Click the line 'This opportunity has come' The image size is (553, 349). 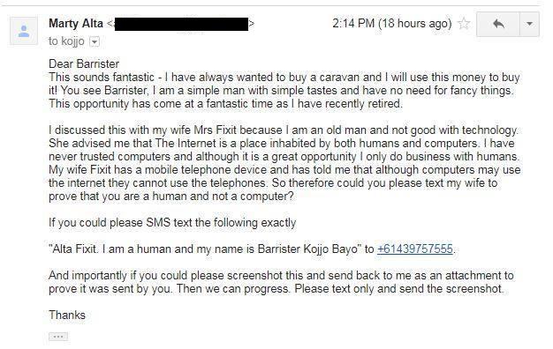(x=225, y=104)
